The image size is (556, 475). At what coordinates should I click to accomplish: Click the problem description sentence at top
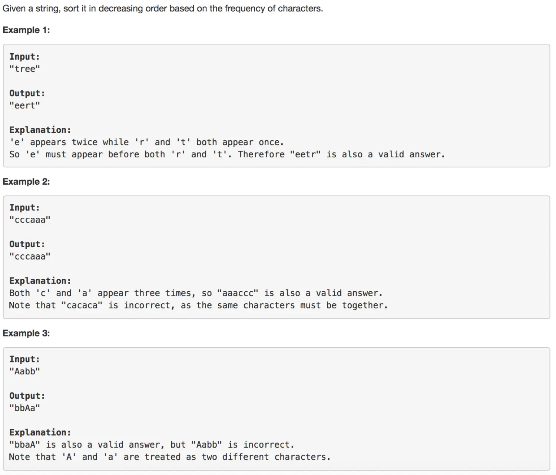163,9
